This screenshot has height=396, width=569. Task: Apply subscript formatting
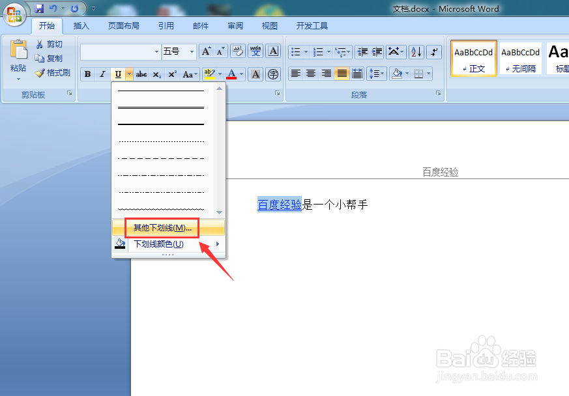(x=157, y=74)
